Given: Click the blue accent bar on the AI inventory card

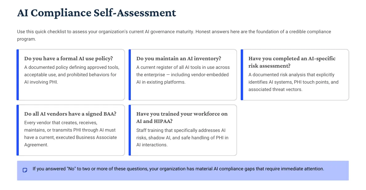Looking at the screenshot, I should click(x=130, y=75).
